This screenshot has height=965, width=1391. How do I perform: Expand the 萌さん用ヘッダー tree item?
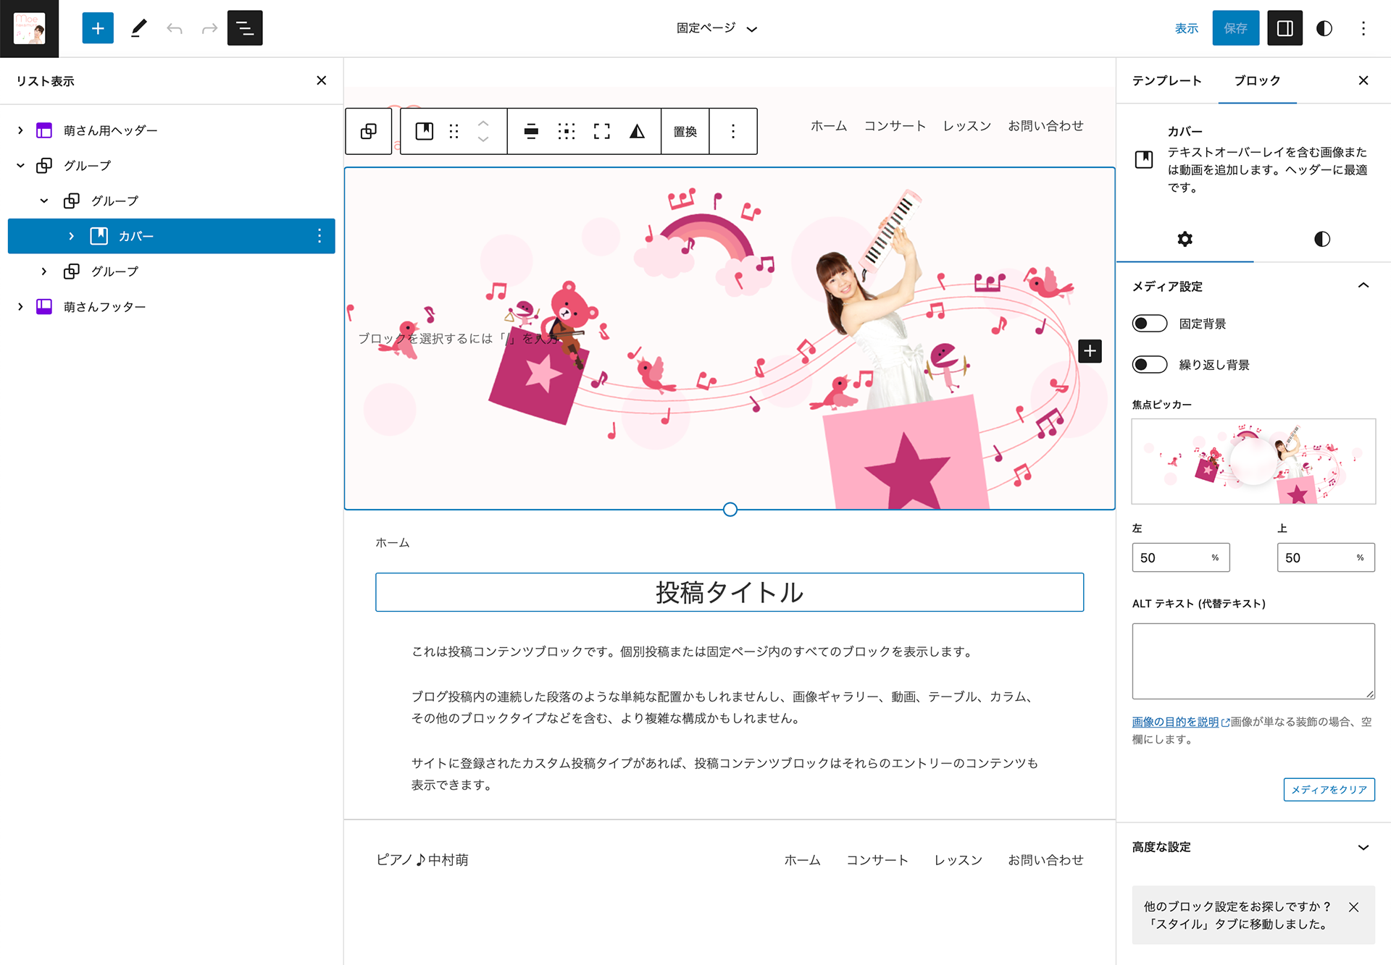click(x=20, y=130)
